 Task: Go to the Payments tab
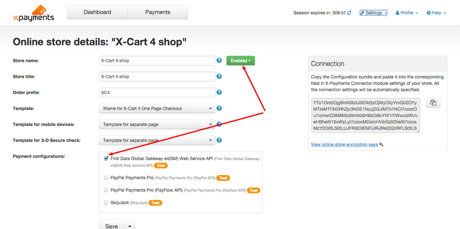pyautogui.click(x=158, y=12)
